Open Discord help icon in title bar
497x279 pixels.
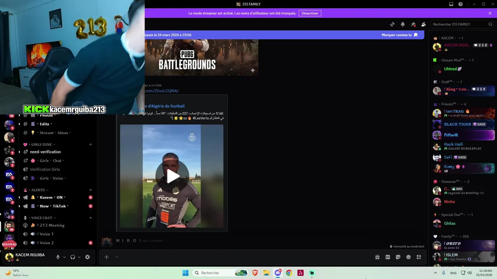pyautogui.click(x=461, y=4)
